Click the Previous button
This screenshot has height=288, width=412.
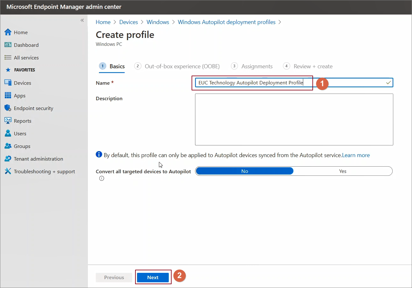(114, 277)
